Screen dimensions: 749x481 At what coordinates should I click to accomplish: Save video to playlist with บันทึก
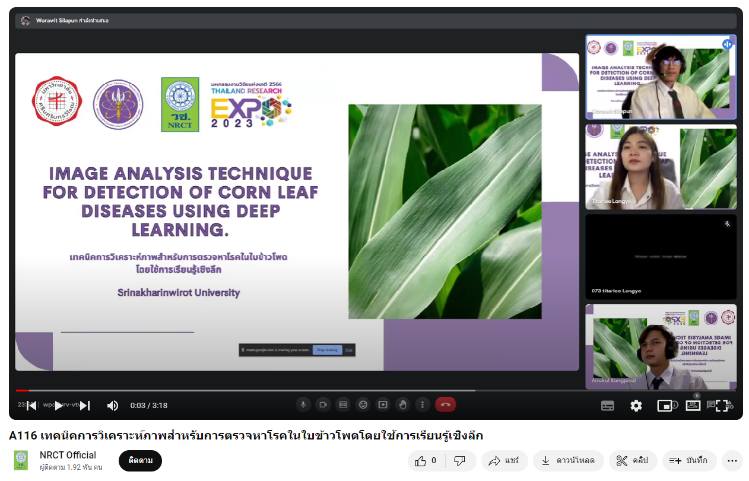(x=688, y=461)
